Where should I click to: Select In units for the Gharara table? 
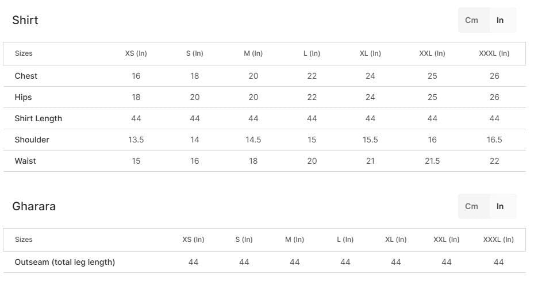point(500,206)
